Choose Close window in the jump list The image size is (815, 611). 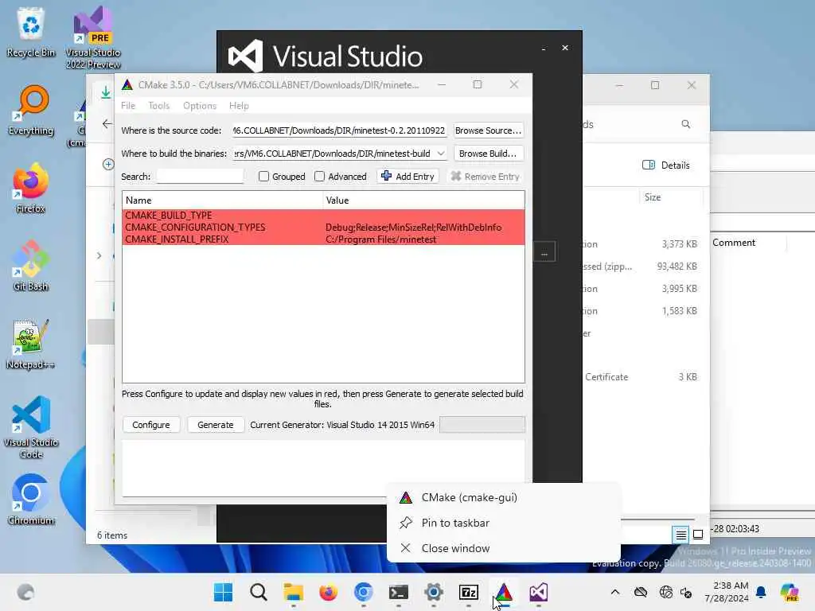tap(504, 548)
